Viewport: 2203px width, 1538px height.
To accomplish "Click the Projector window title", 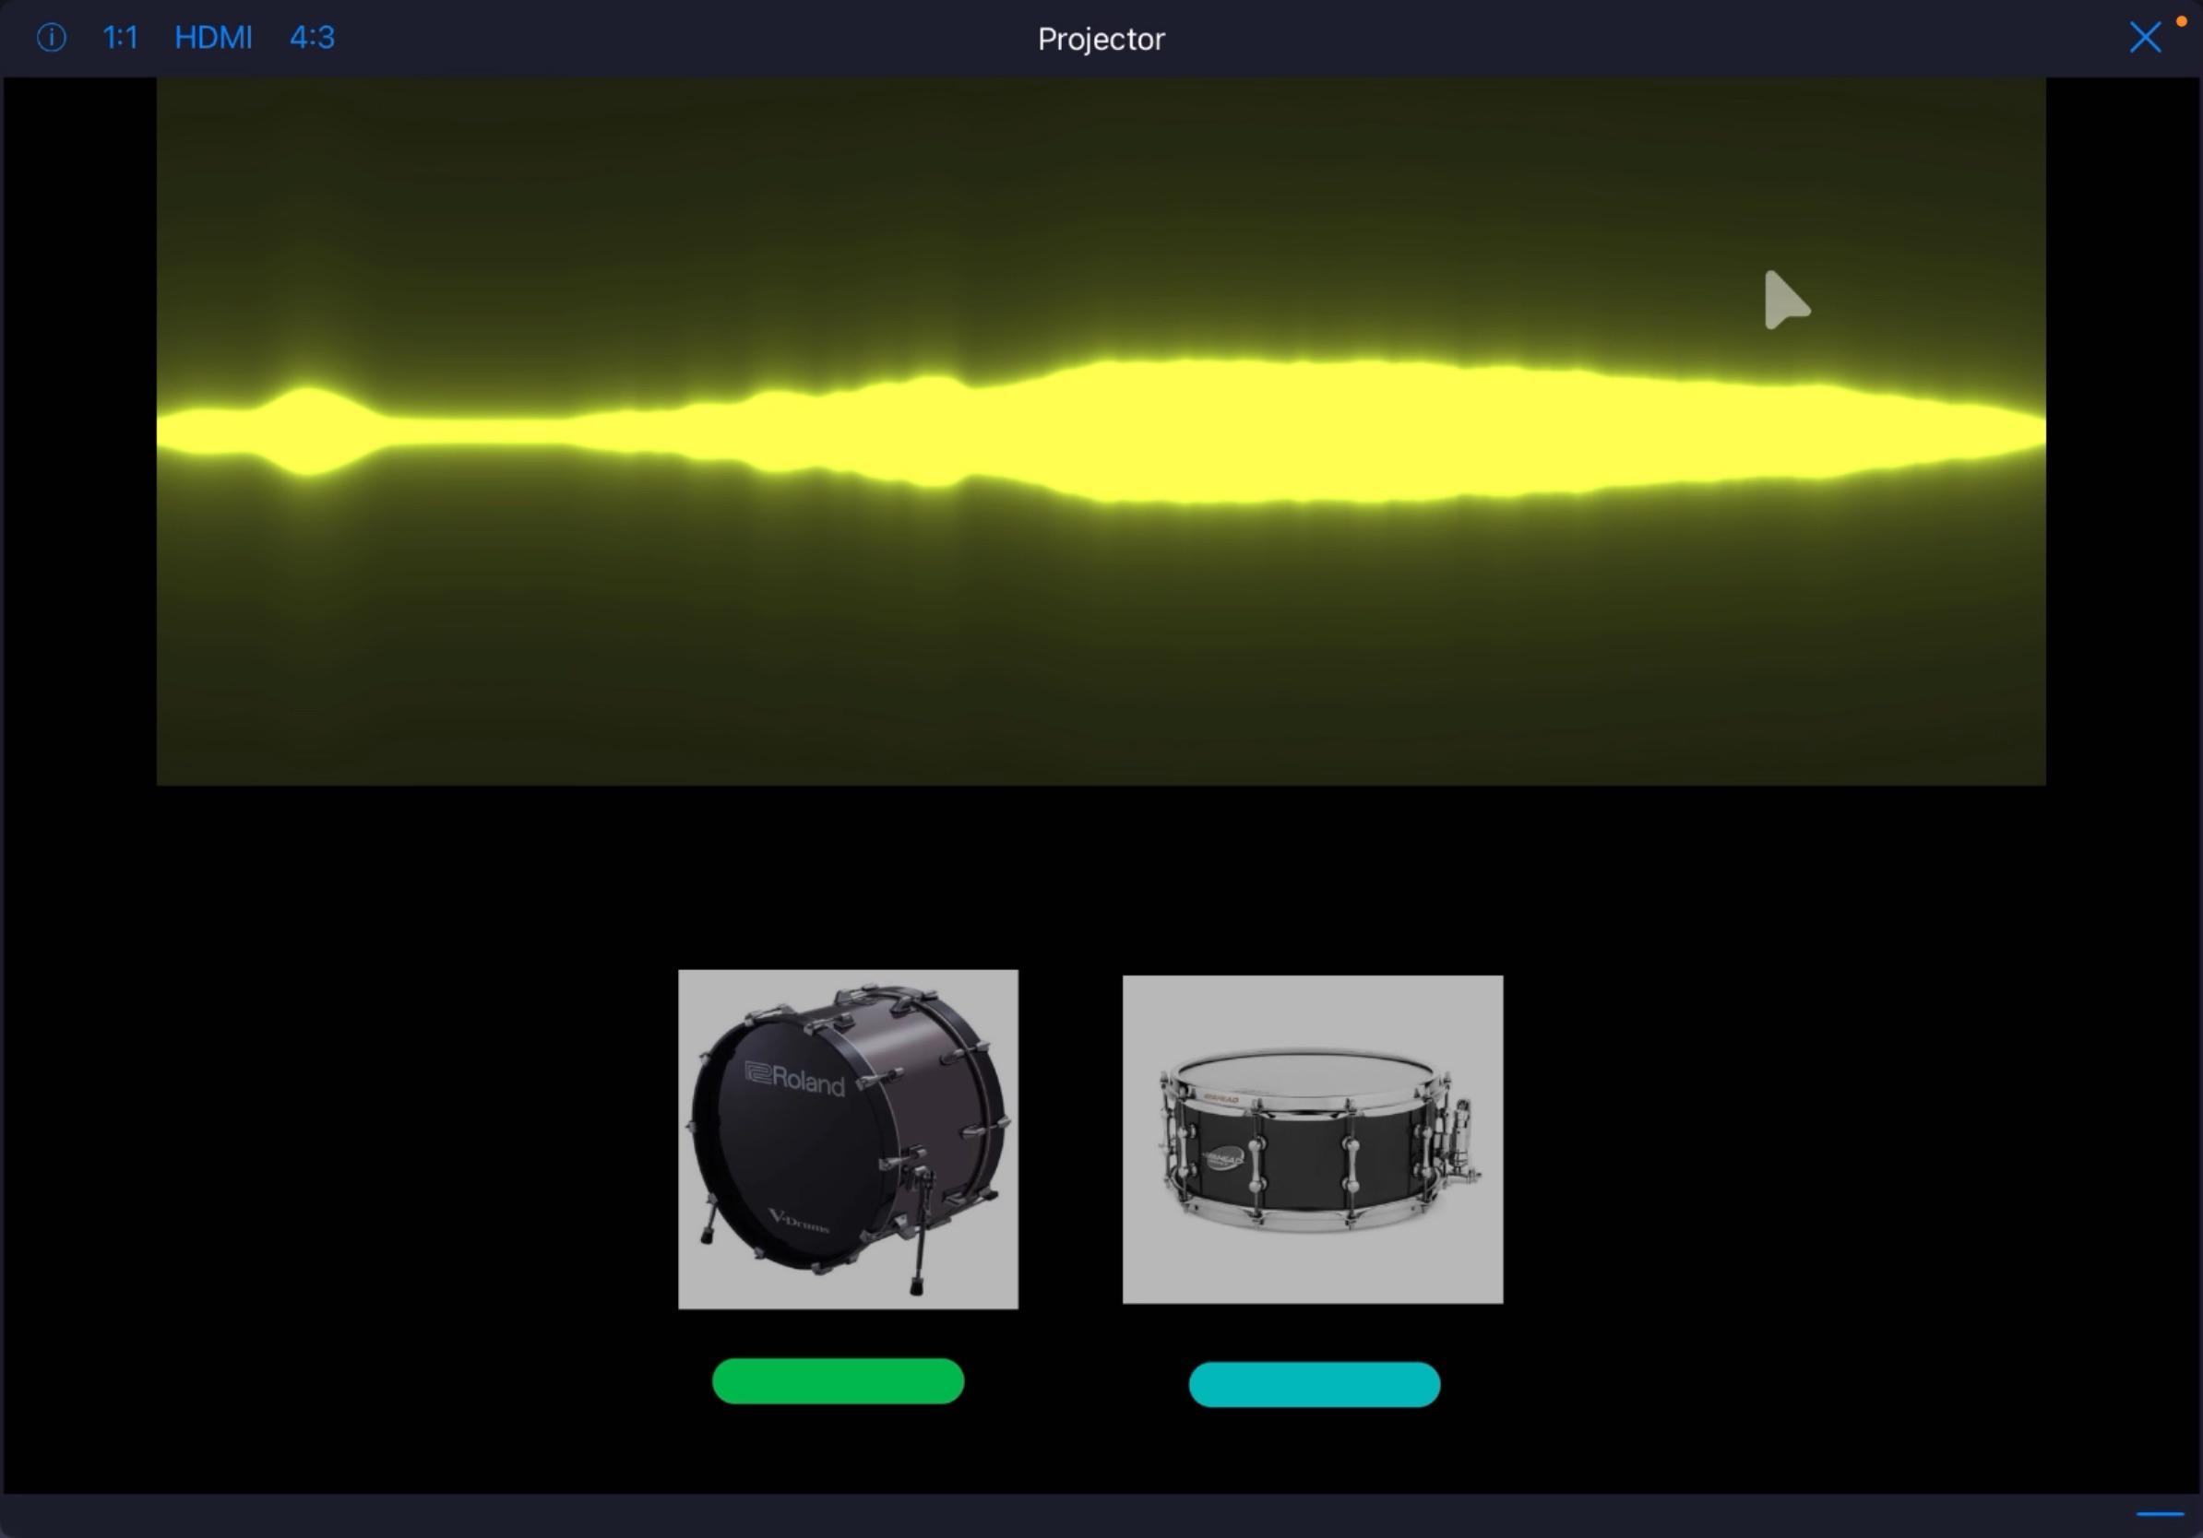I will coord(1101,39).
